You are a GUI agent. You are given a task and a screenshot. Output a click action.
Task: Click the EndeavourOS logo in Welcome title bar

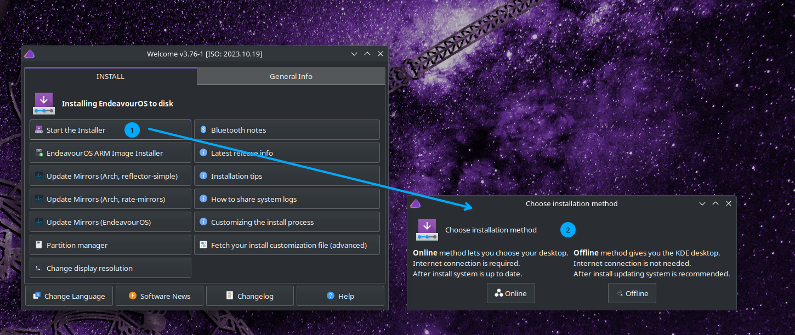tap(29, 54)
